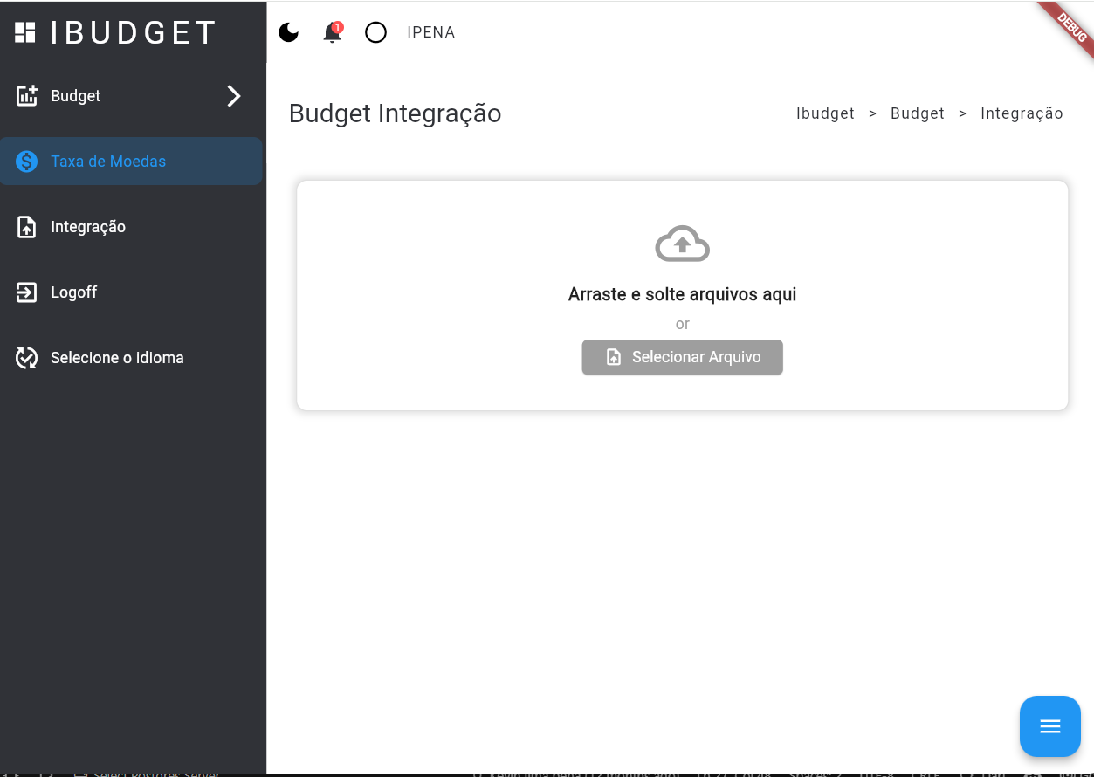1094x777 pixels.
Task: Click the Arraste e solte arquivos drop zone
Action: (x=682, y=295)
